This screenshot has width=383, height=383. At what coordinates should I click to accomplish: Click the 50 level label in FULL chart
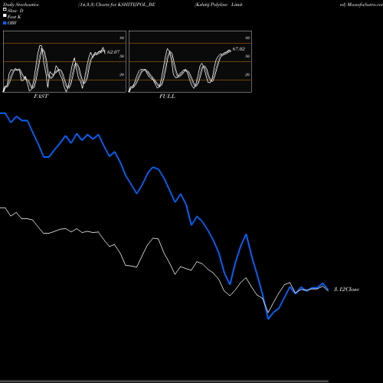[x=247, y=56]
